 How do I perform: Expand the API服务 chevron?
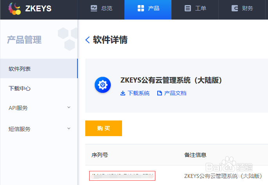click(69, 107)
